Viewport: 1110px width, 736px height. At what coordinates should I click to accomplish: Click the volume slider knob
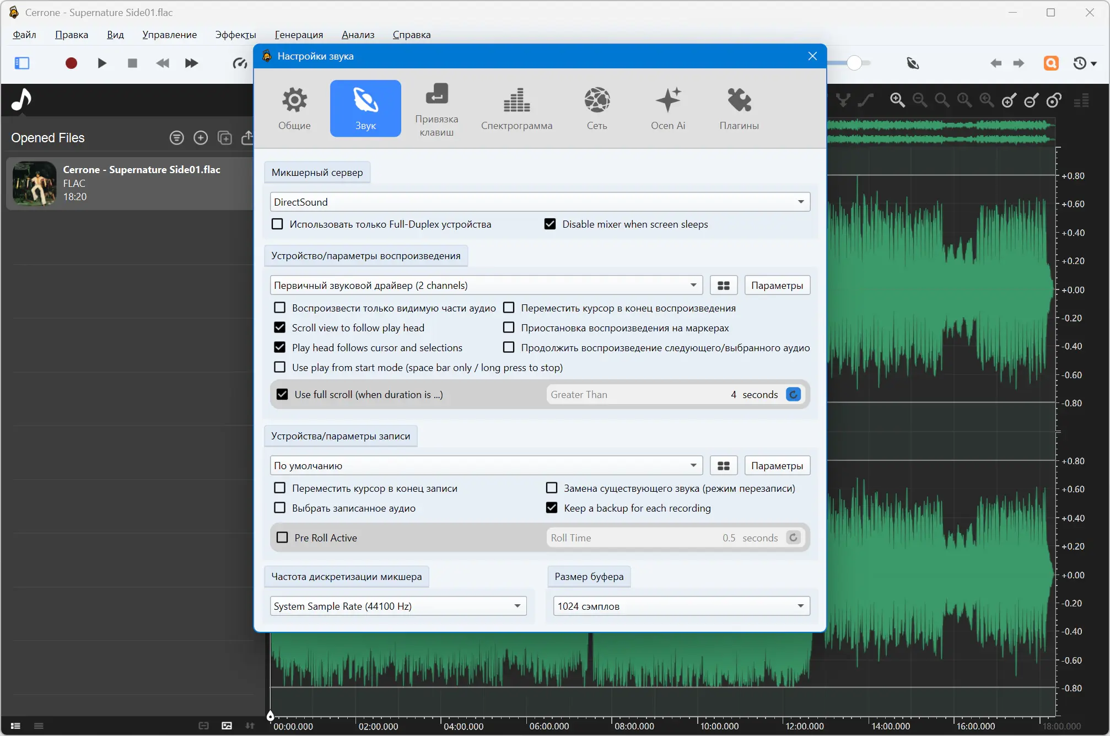pos(854,63)
